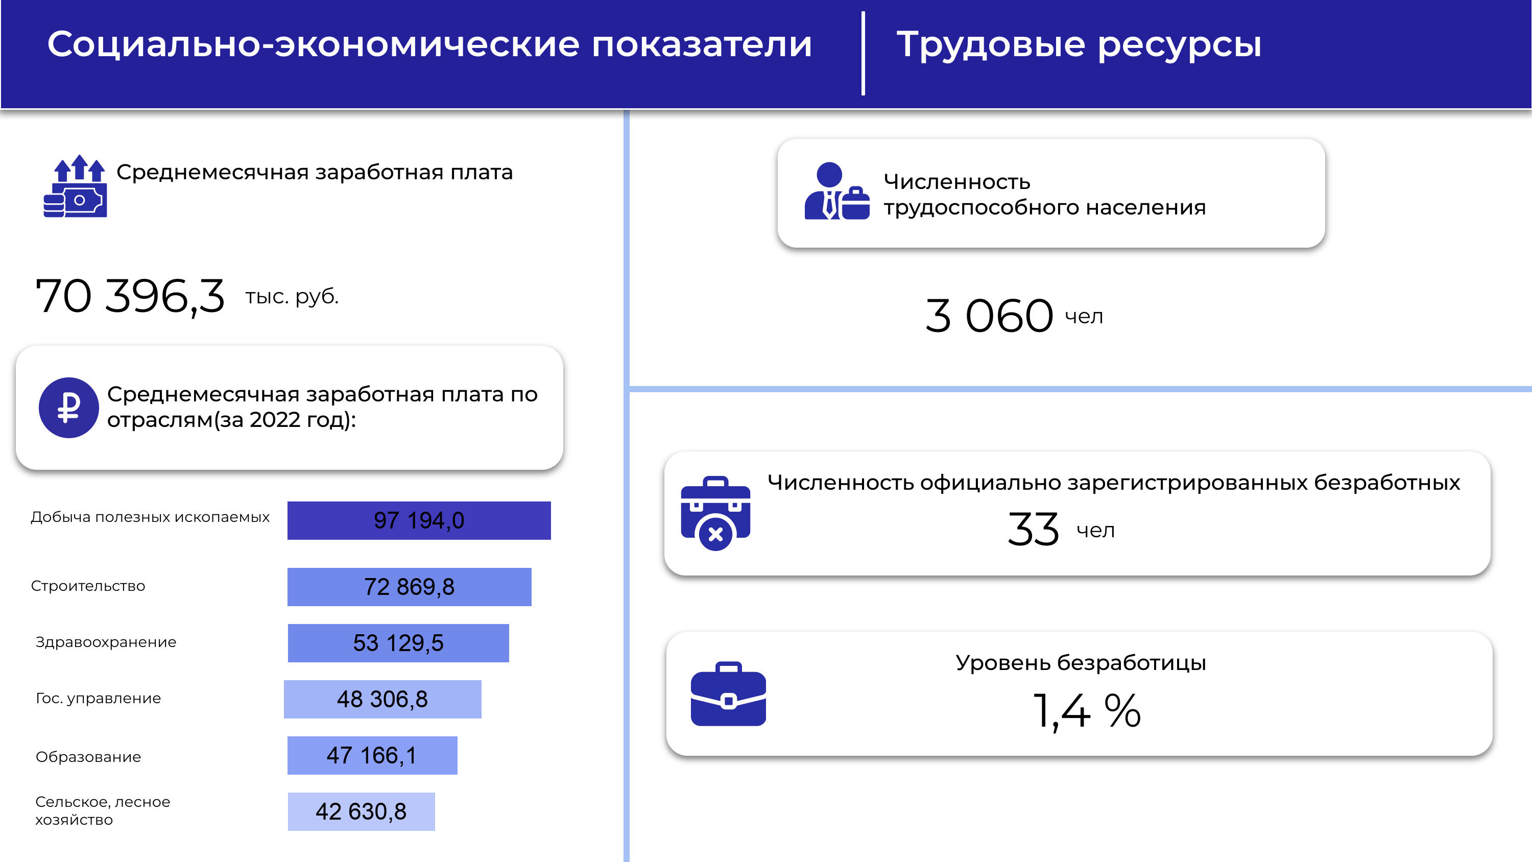The height and width of the screenshot is (862, 1532).
Task: Click 'чел' next to 3 060
Action: click(1084, 317)
